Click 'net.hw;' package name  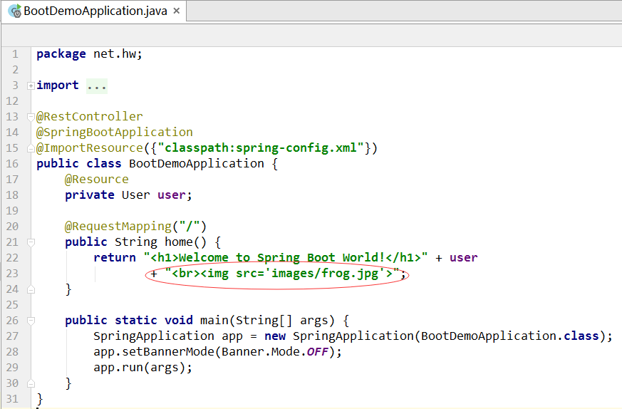coord(118,53)
